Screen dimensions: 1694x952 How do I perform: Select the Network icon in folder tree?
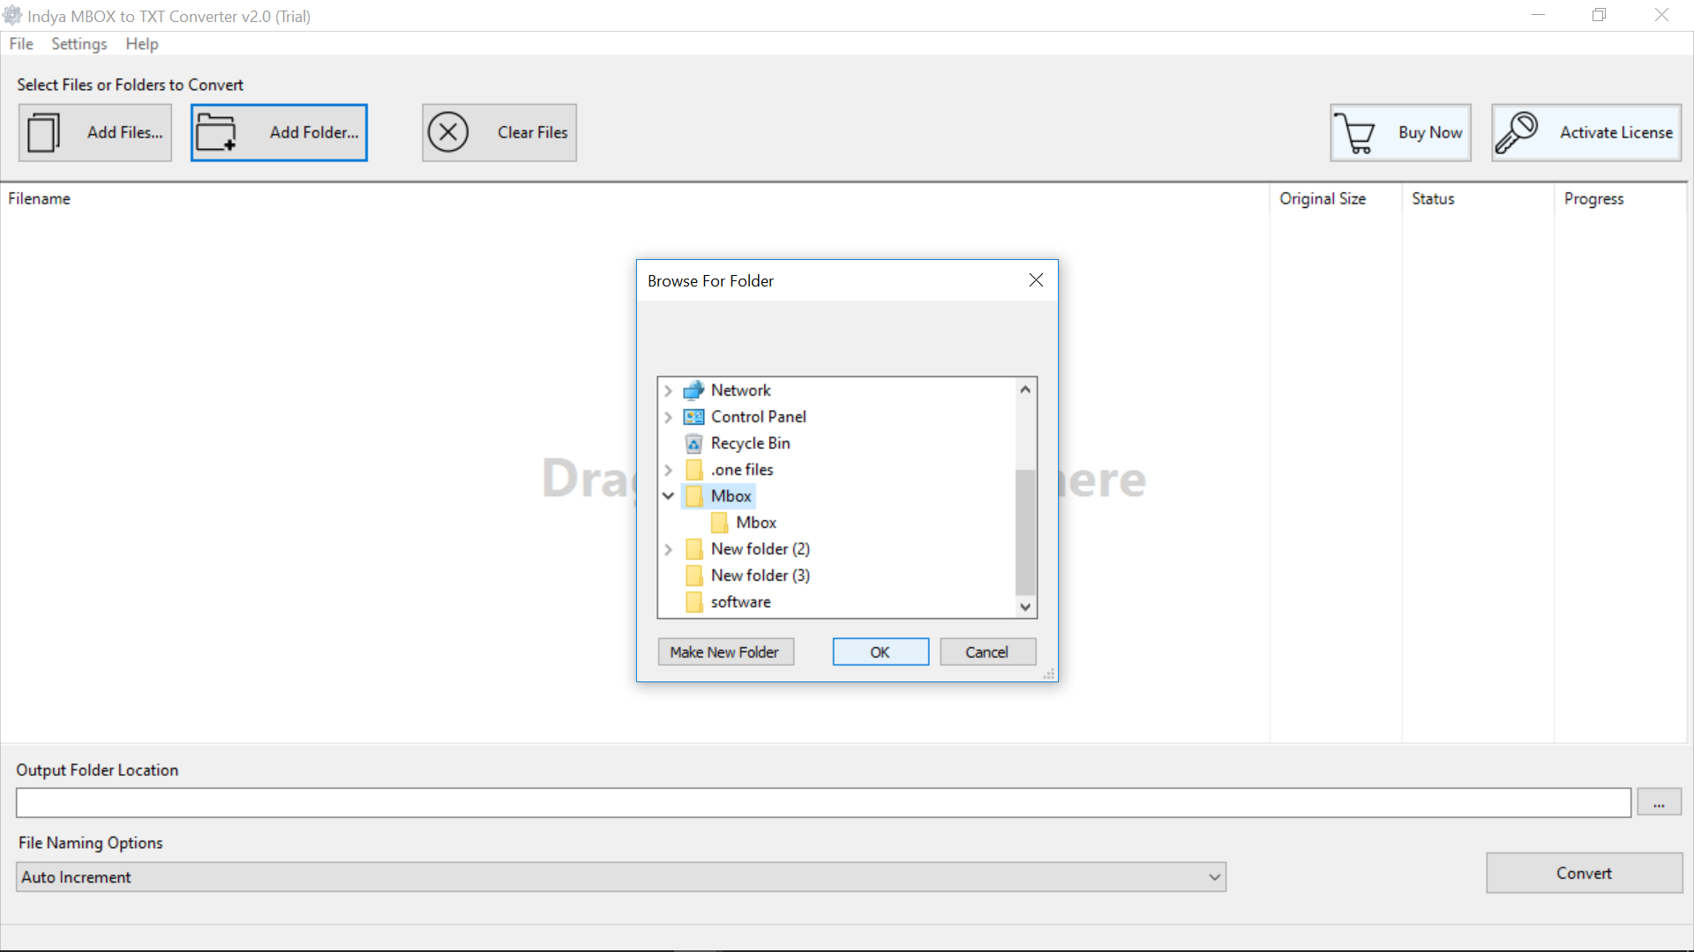(694, 390)
